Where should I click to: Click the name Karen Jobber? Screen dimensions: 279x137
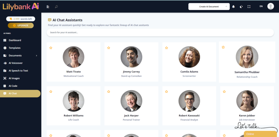coord(247,116)
